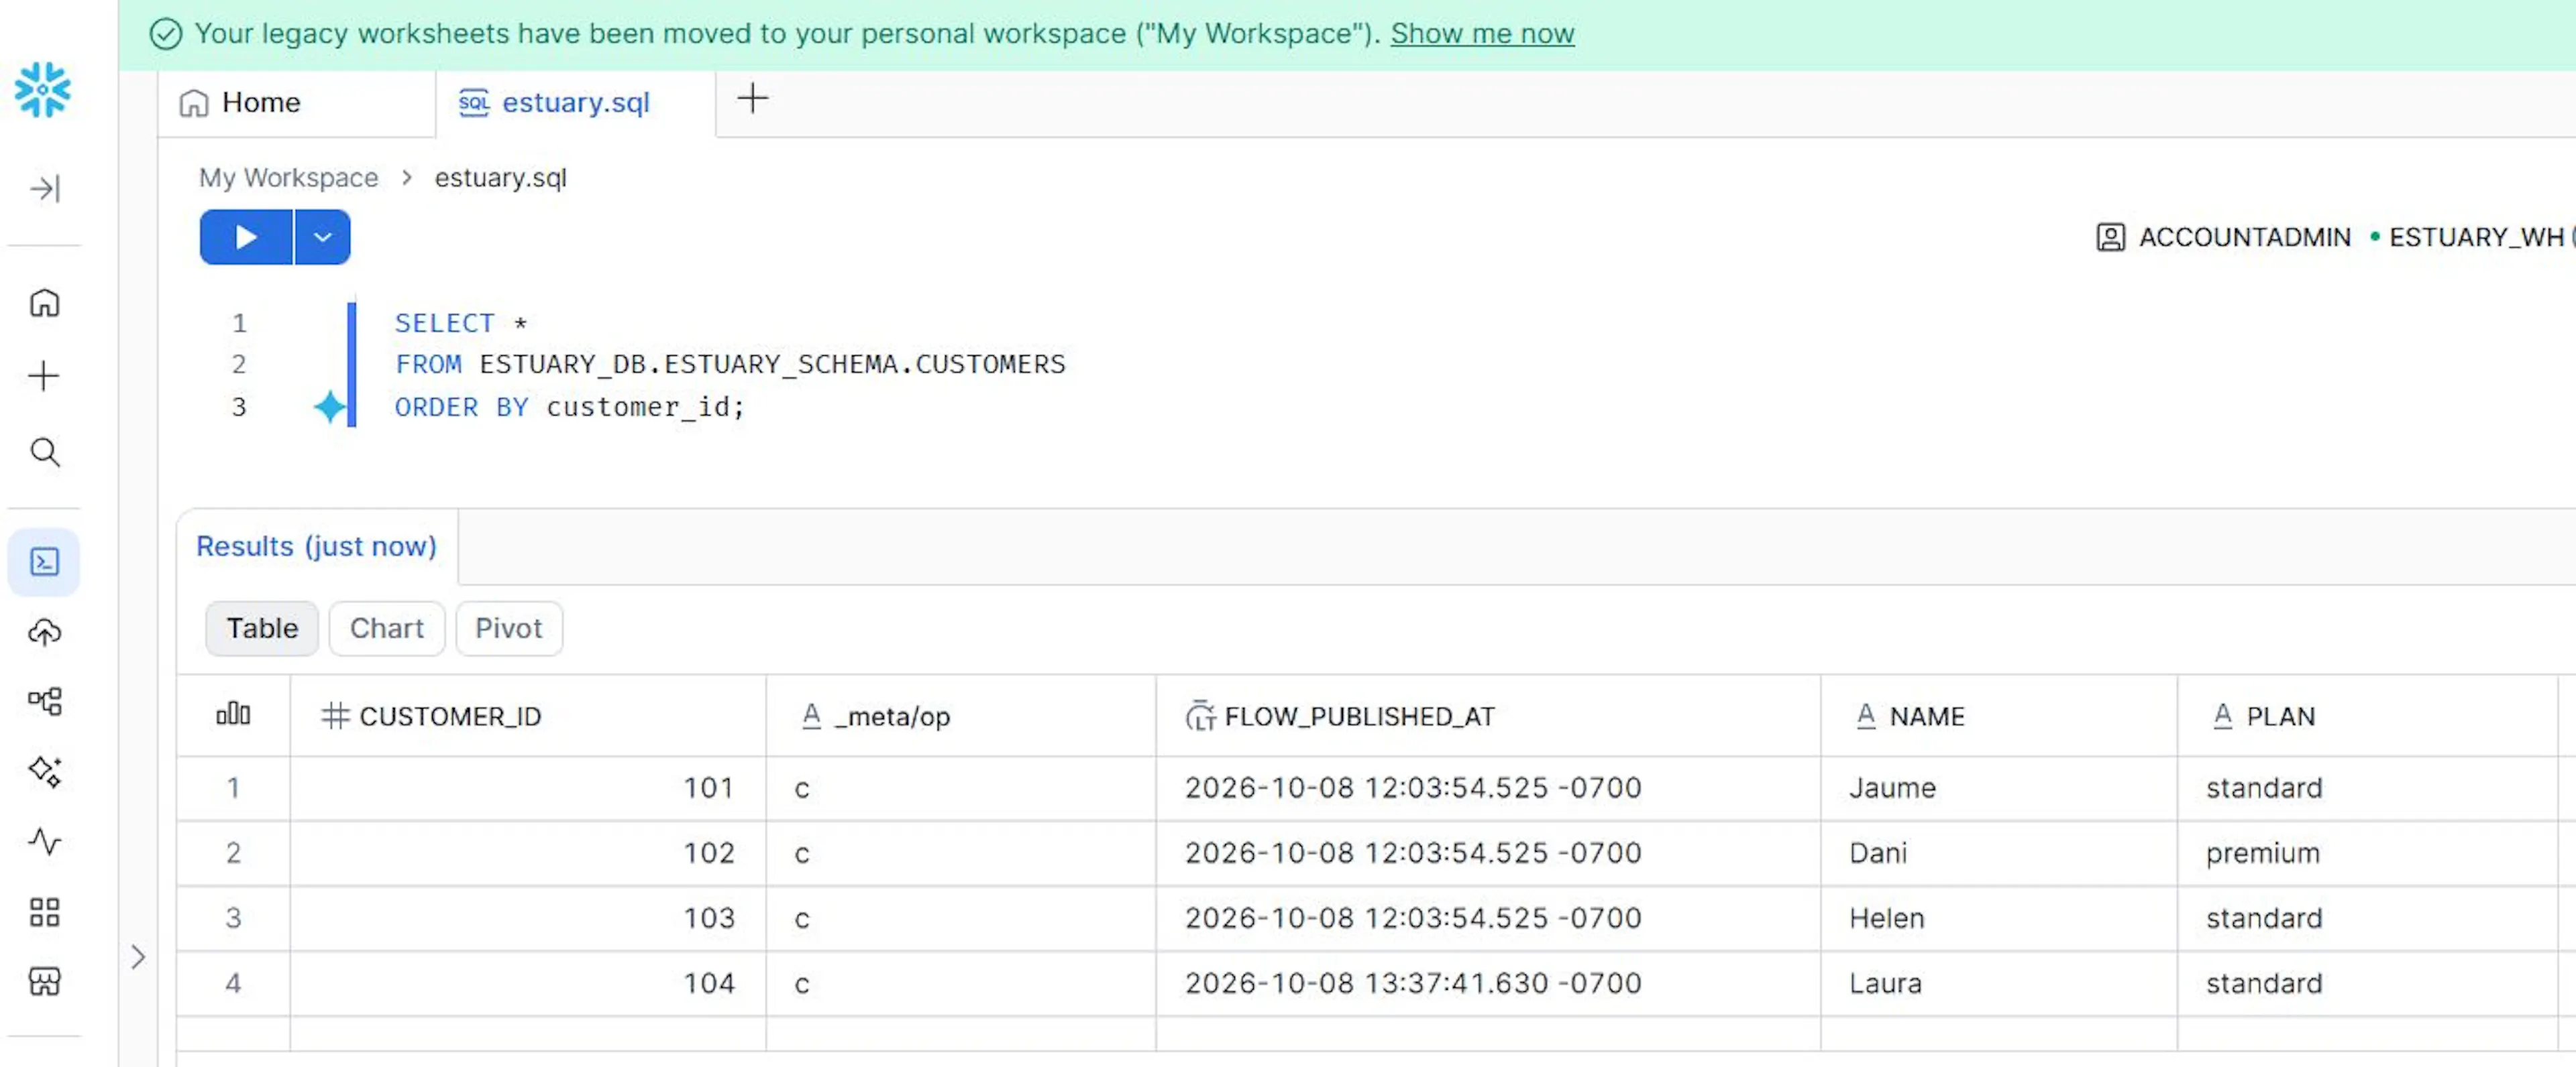Click the Copilot sparkle on line 3

click(329, 407)
